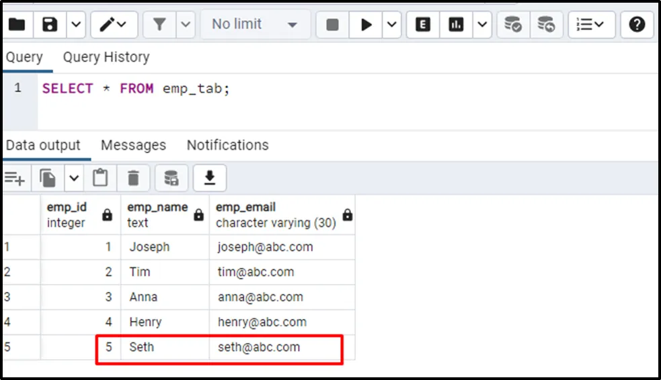661x380 pixels.
Task: Run the query with Execute button
Action: click(366, 25)
